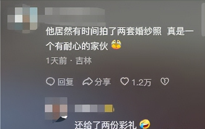This screenshot has width=205, height=129.
Task: Click the reply text 还给了两份彩礼
Action: point(106,125)
